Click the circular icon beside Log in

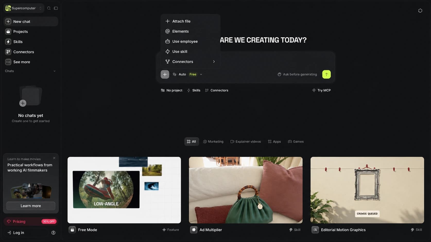click(x=53, y=233)
